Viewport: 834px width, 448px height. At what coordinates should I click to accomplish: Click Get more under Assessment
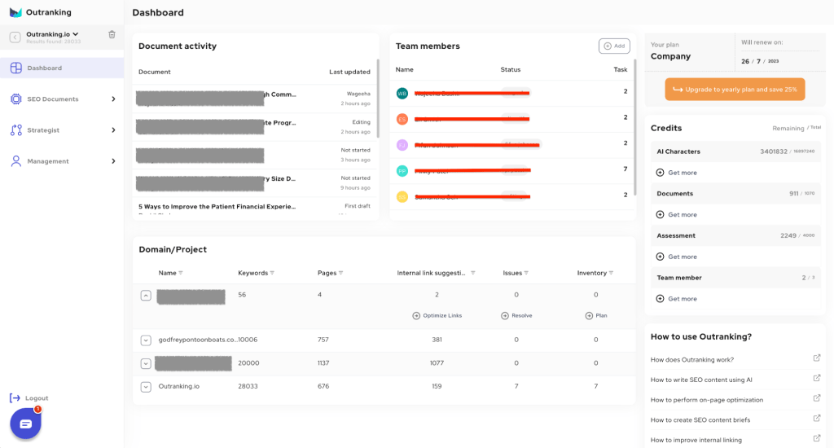[x=683, y=257]
